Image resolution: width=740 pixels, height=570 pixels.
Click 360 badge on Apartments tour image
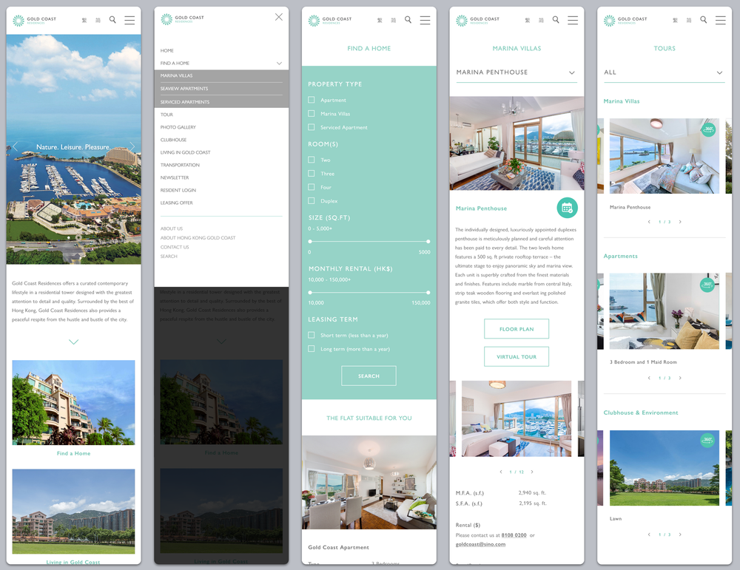point(707,285)
